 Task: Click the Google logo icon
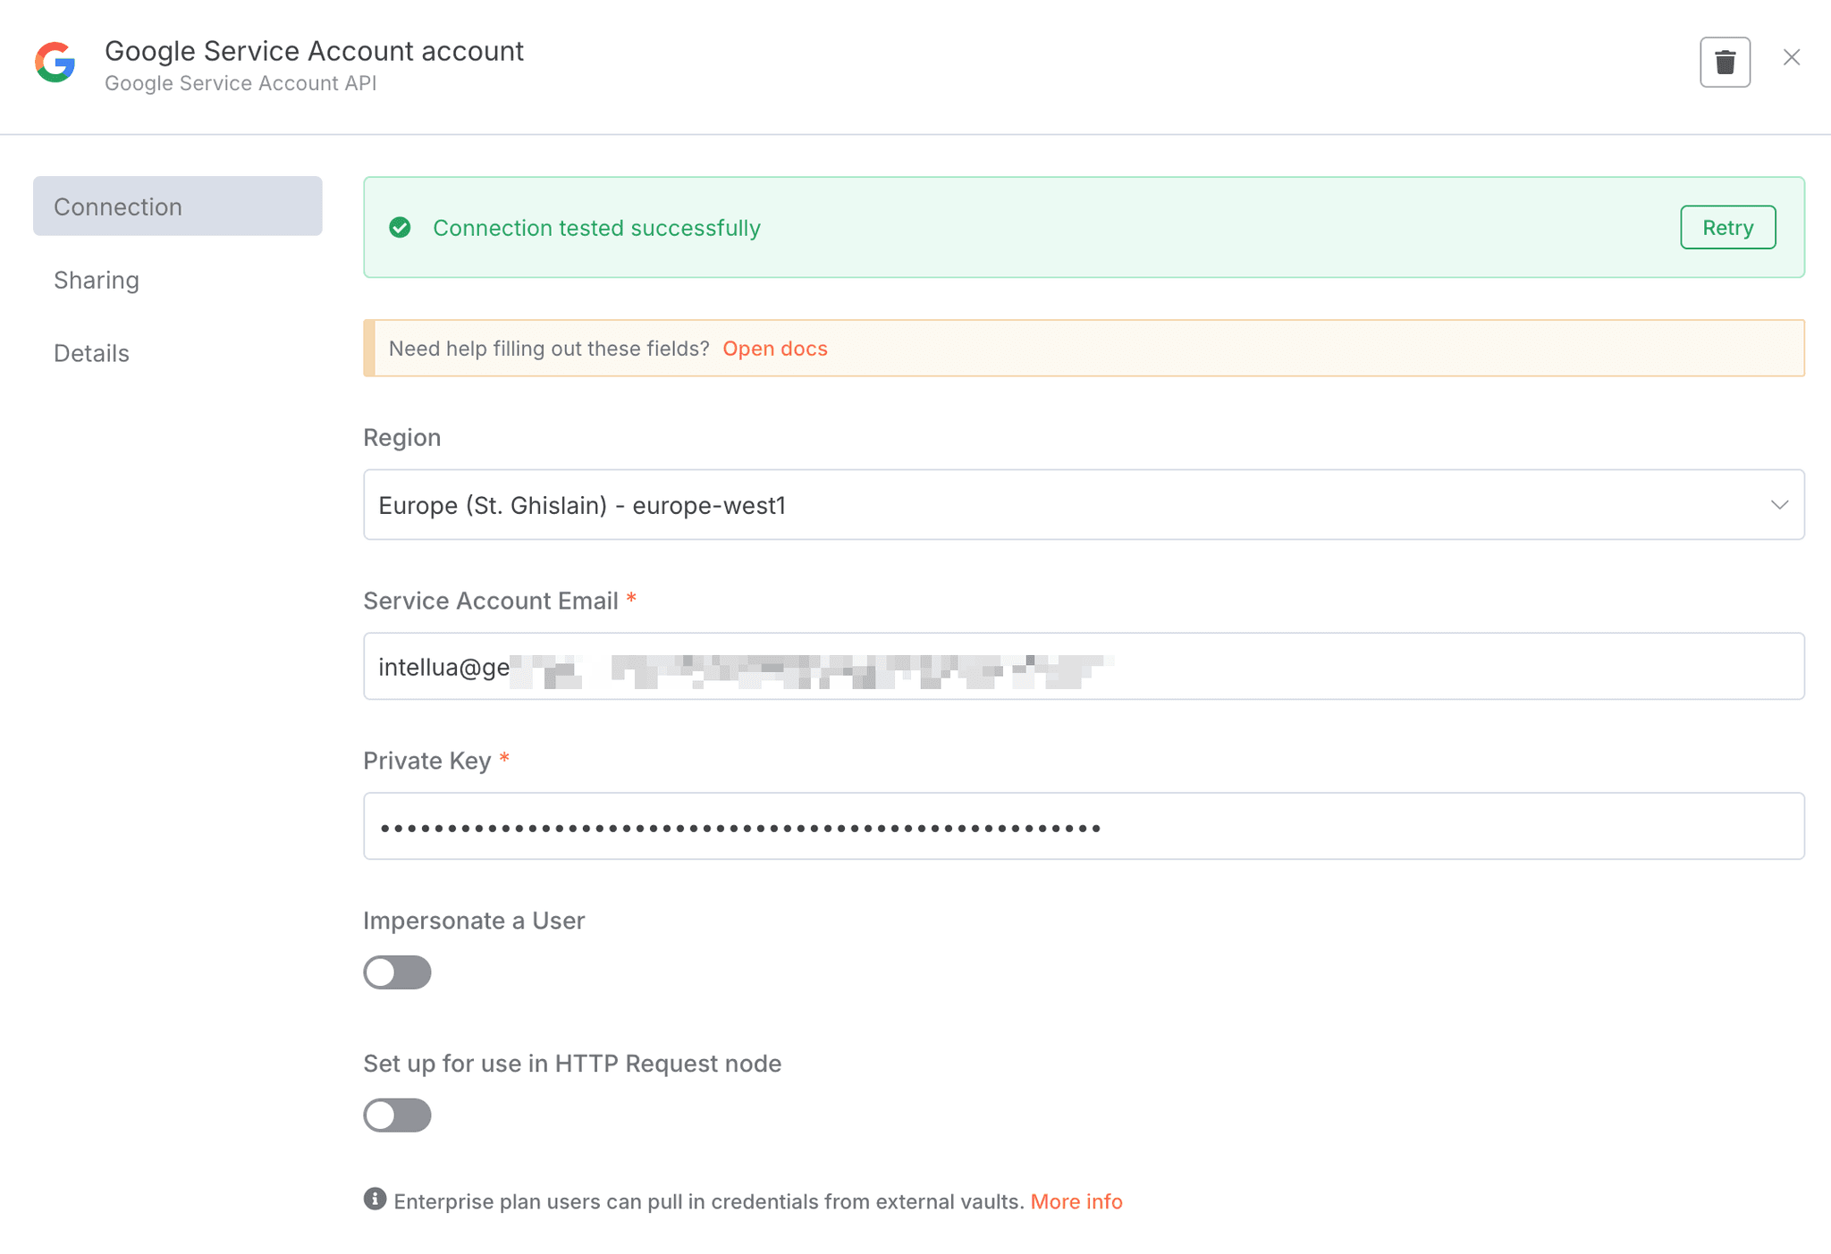point(55,63)
